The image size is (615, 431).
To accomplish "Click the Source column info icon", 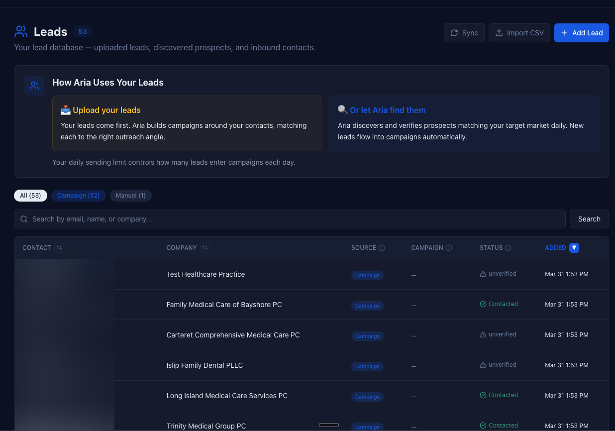I will point(382,248).
